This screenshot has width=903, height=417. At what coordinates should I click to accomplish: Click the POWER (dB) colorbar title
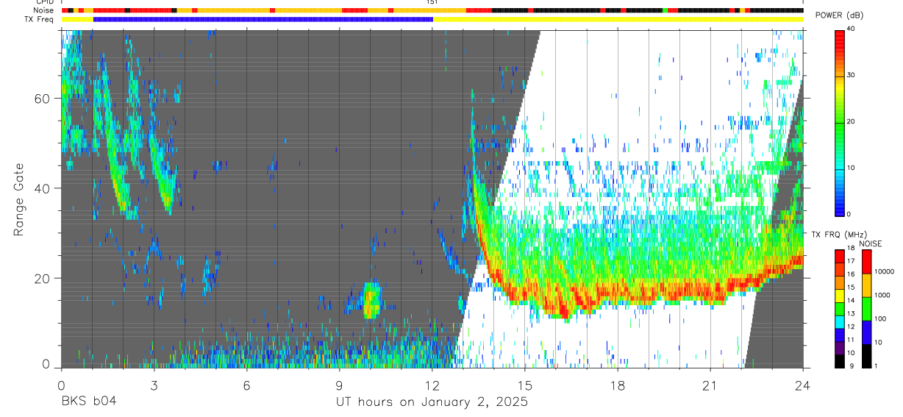pos(839,15)
